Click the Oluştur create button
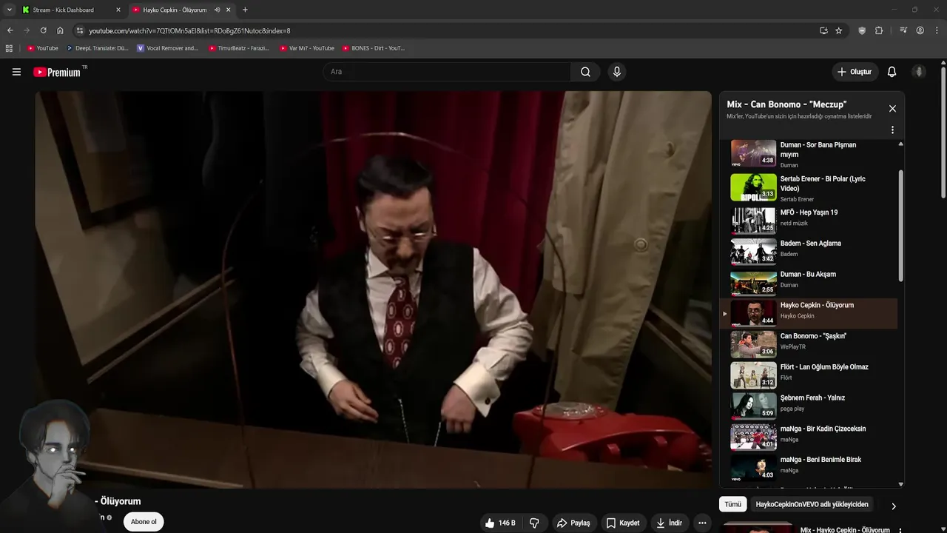Viewport: 947px width, 533px height. click(x=855, y=72)
